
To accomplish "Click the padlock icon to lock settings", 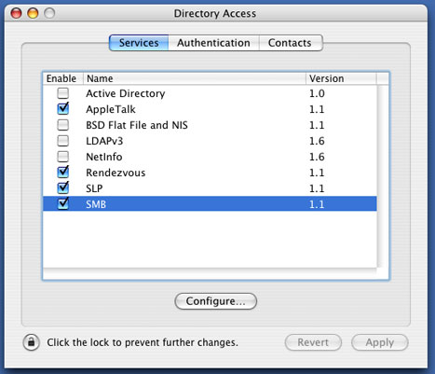I will (x=31, y=342).
